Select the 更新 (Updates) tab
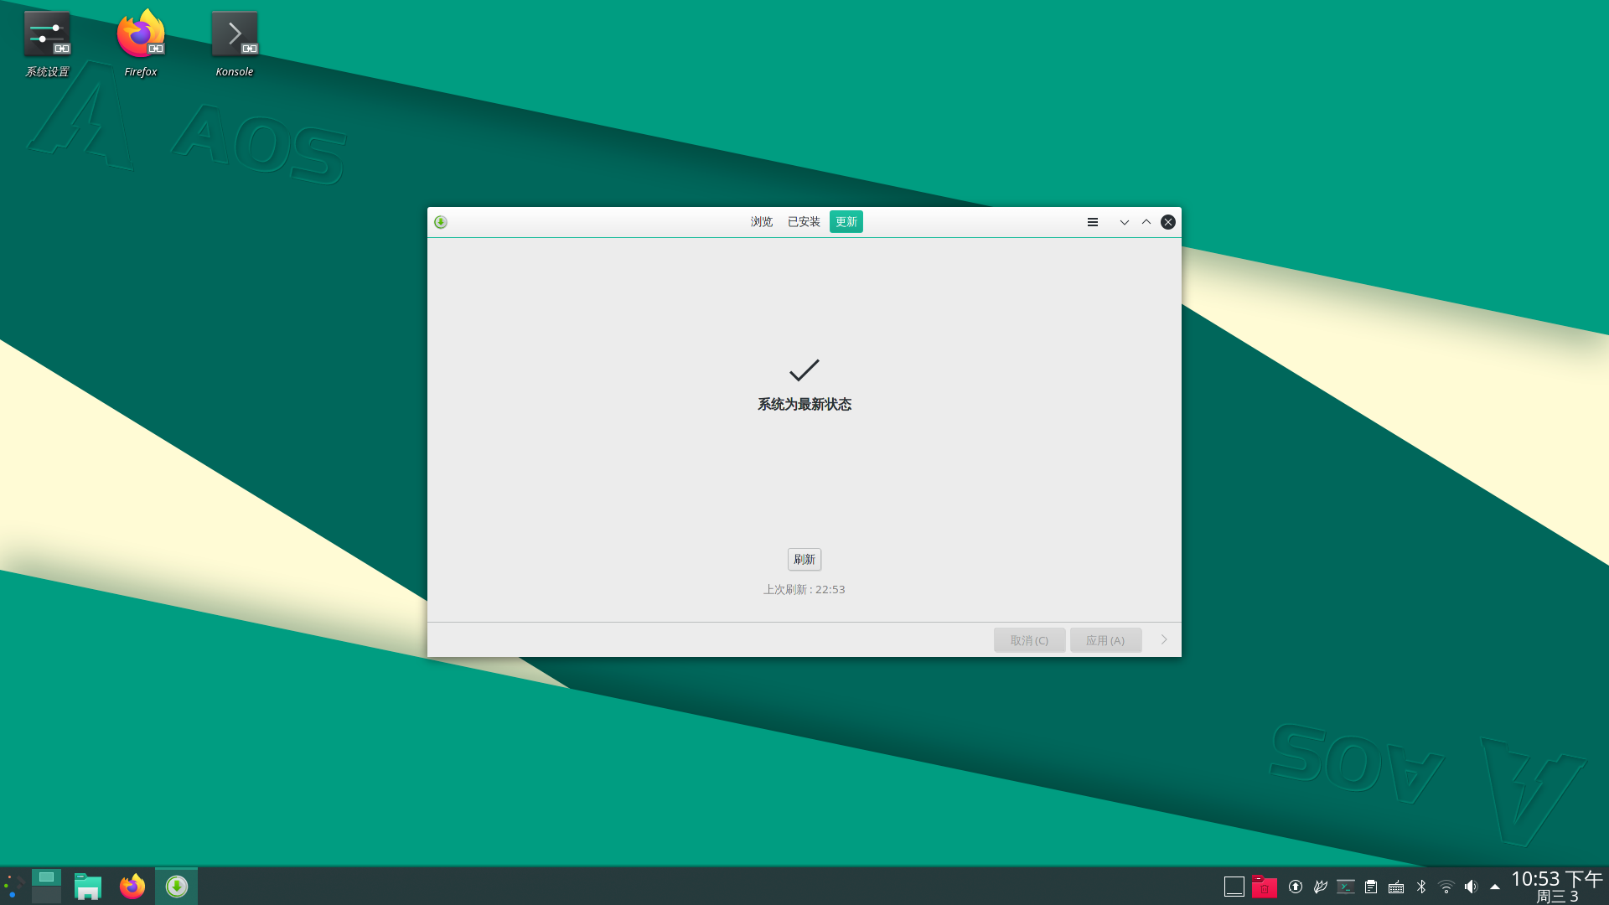The height and width of the screenshot is (905, 1609). [846, 222]
